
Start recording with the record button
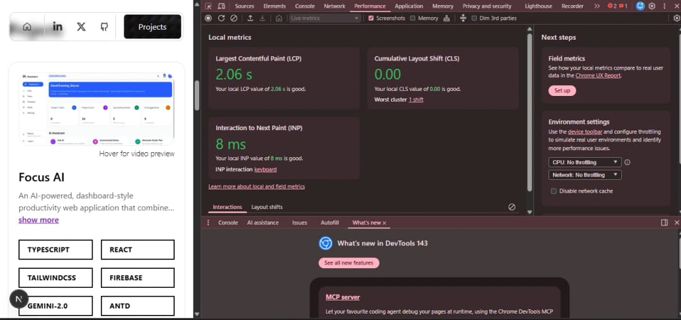pyautogui.click(x=209, y=18)
